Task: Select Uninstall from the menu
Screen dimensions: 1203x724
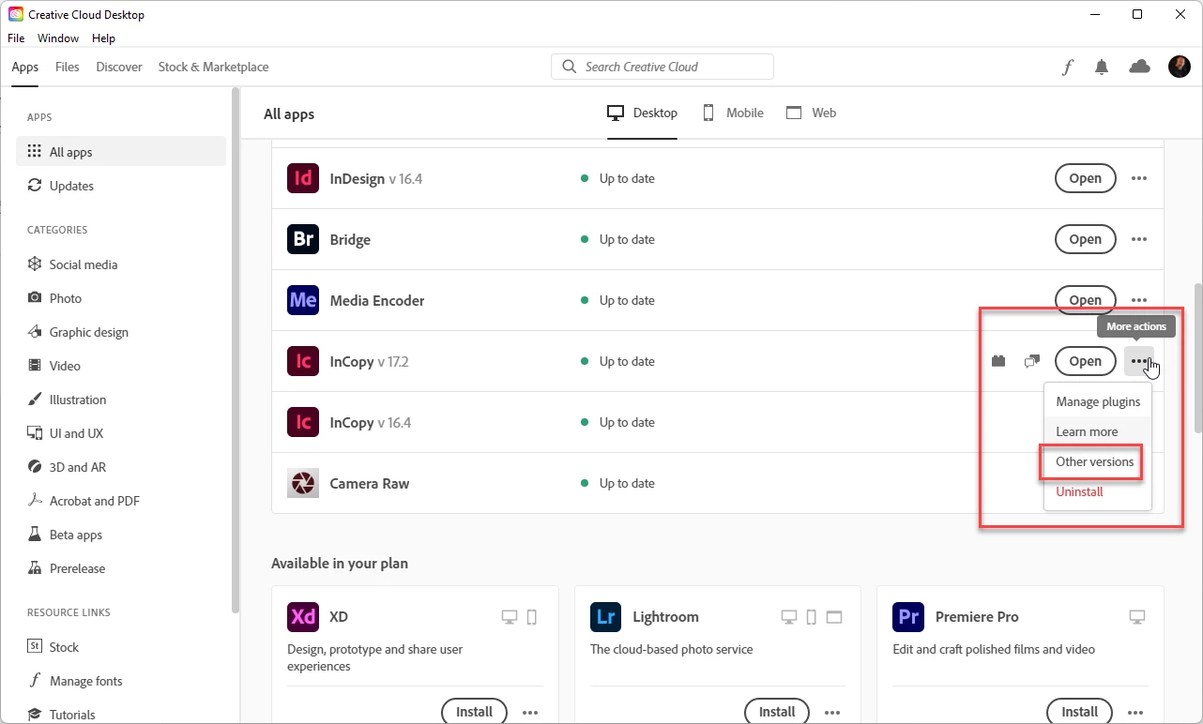Action: click(1098, 491)
